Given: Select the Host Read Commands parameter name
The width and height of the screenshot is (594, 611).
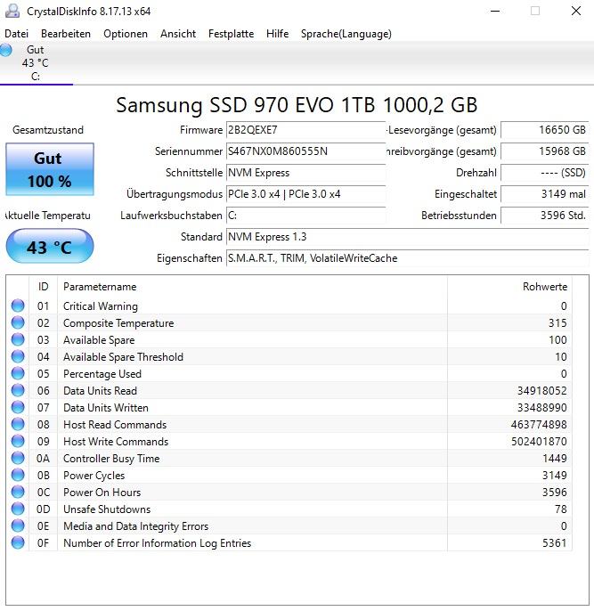Looking at the screenshot, I should pyautogui.click(x=115, y=425).
